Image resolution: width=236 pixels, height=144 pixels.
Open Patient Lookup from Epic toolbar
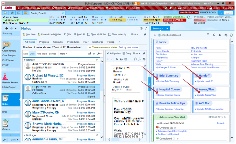[x=27, y=8]
